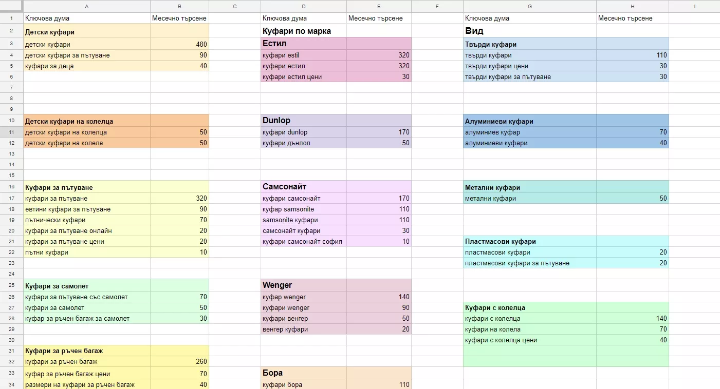
Task: Select the 'Куфари с колелца' heading cell
Action: [x=530, y=308]
